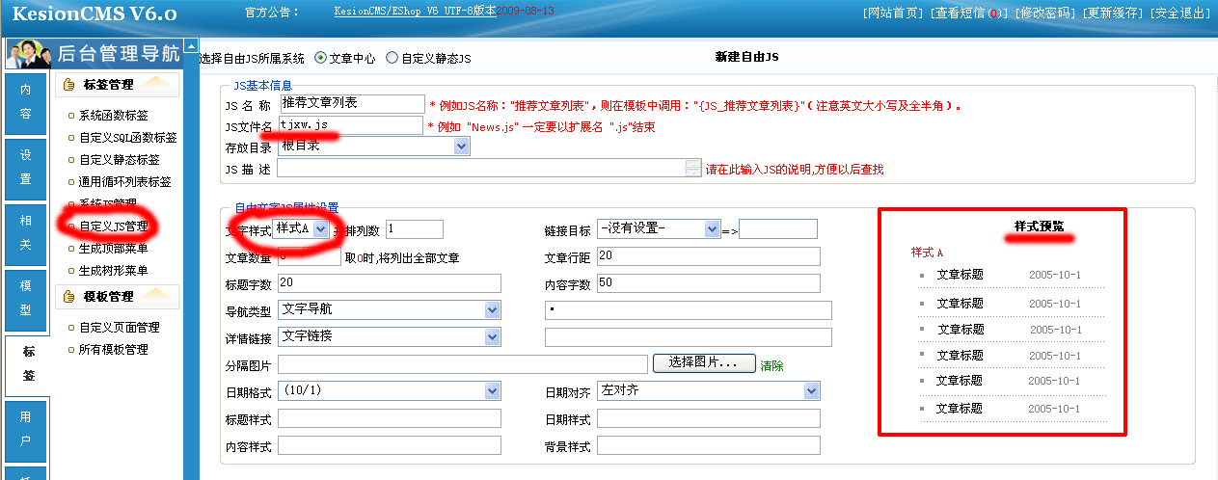Open 查看短信 in the top bar
This screenshot has width=1218, height=480.
(967, 13)
